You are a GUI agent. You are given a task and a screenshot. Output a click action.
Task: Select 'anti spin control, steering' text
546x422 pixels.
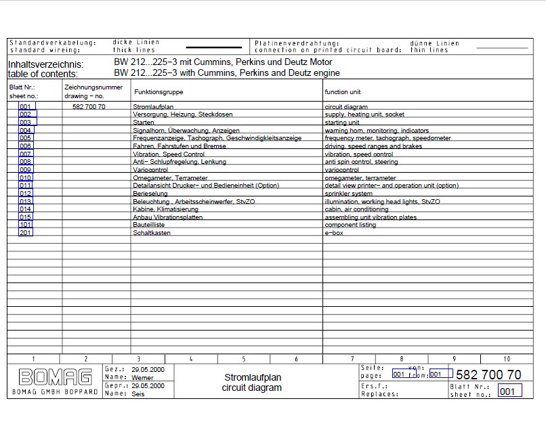click(x=361, y=162)
